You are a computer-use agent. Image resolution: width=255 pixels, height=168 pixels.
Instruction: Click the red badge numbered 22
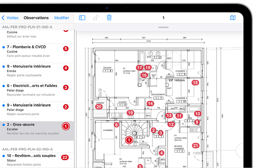(65, 157)
